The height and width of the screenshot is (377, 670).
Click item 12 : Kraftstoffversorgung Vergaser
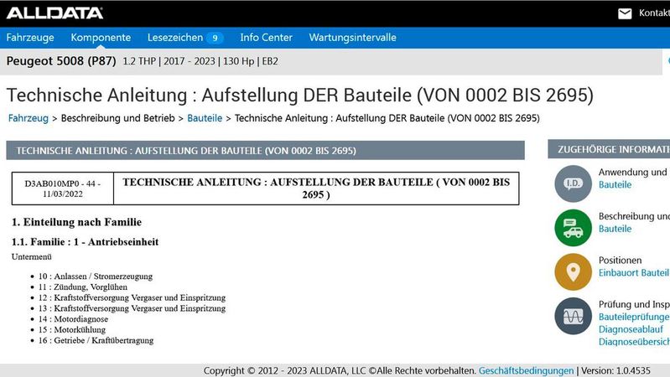(x=132, y=297)
